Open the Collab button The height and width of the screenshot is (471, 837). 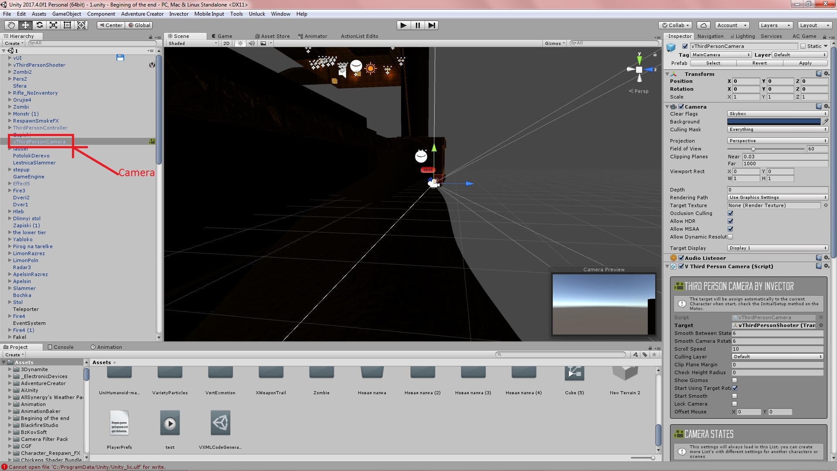676,25
